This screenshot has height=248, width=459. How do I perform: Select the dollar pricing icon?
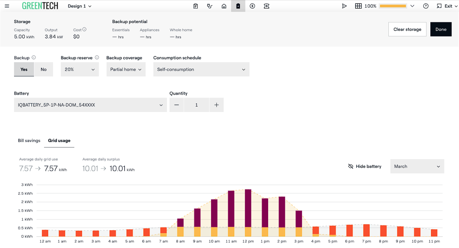(x=252, y=6)
